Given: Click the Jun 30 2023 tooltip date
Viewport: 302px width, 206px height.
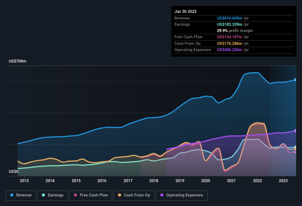Looking at the screenshot, I should click(x=185, y=11).
